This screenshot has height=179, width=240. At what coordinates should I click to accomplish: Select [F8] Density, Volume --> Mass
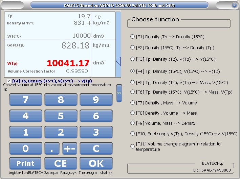tap(163, 113)
